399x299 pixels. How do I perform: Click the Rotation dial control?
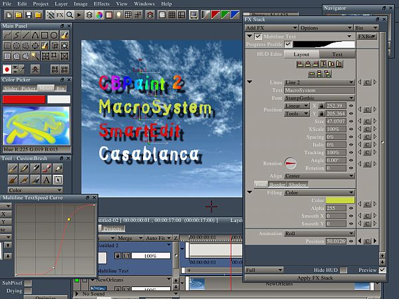coord(290,163)
